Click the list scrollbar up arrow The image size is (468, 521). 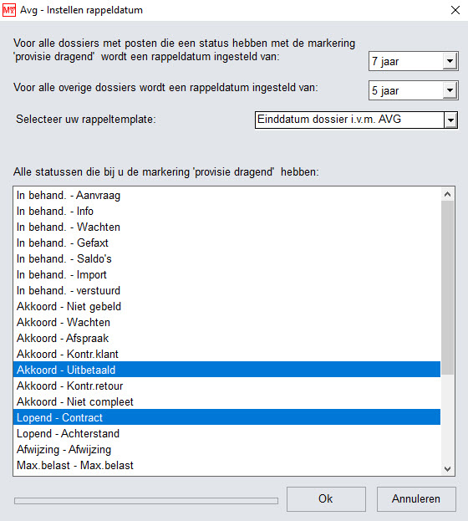tap(447, 194)
